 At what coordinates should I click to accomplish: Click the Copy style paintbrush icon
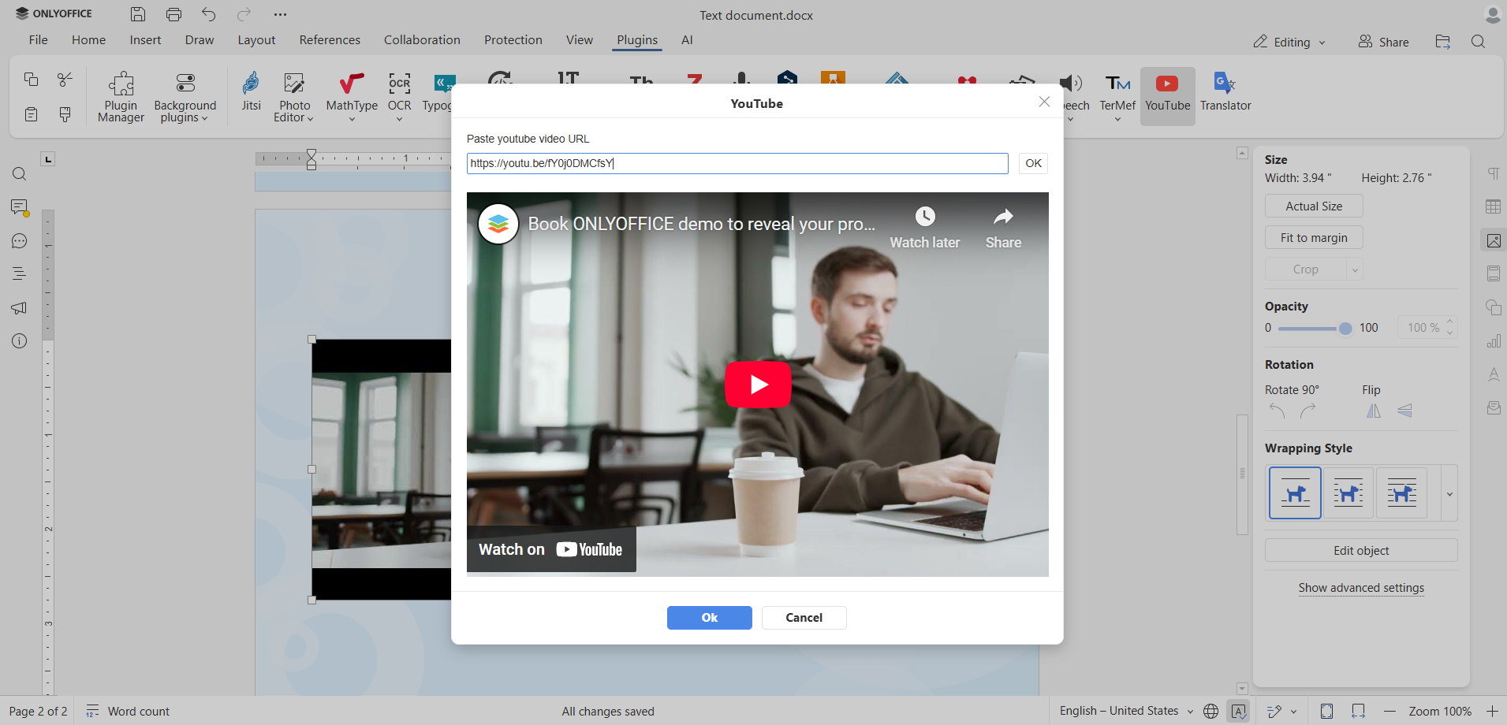click(x=65, y=115)
